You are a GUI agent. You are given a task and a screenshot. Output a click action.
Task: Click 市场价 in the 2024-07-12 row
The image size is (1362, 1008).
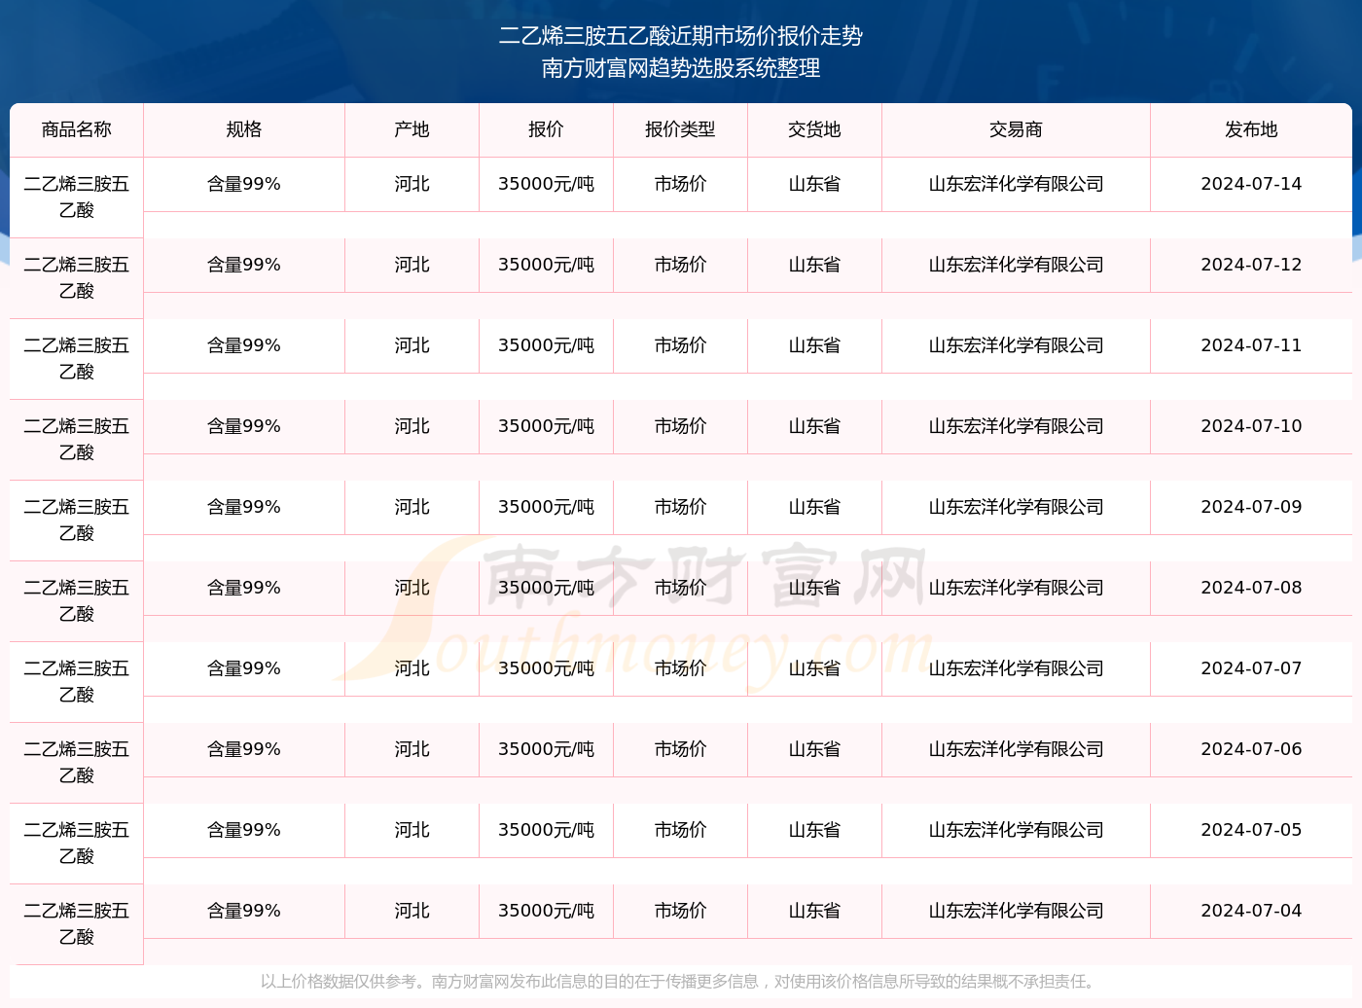(681, 265)
